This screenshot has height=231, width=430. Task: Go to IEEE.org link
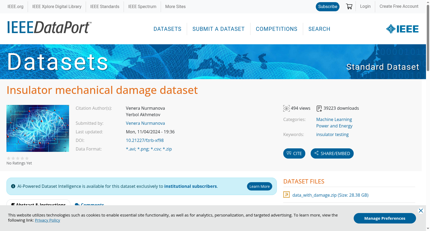tap(15, 6)
